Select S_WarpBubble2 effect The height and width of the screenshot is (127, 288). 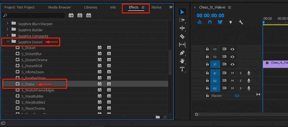(x=33, y=102)
